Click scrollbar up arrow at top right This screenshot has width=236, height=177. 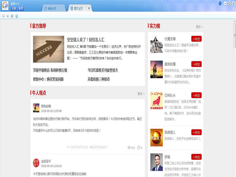coord(235,21)
